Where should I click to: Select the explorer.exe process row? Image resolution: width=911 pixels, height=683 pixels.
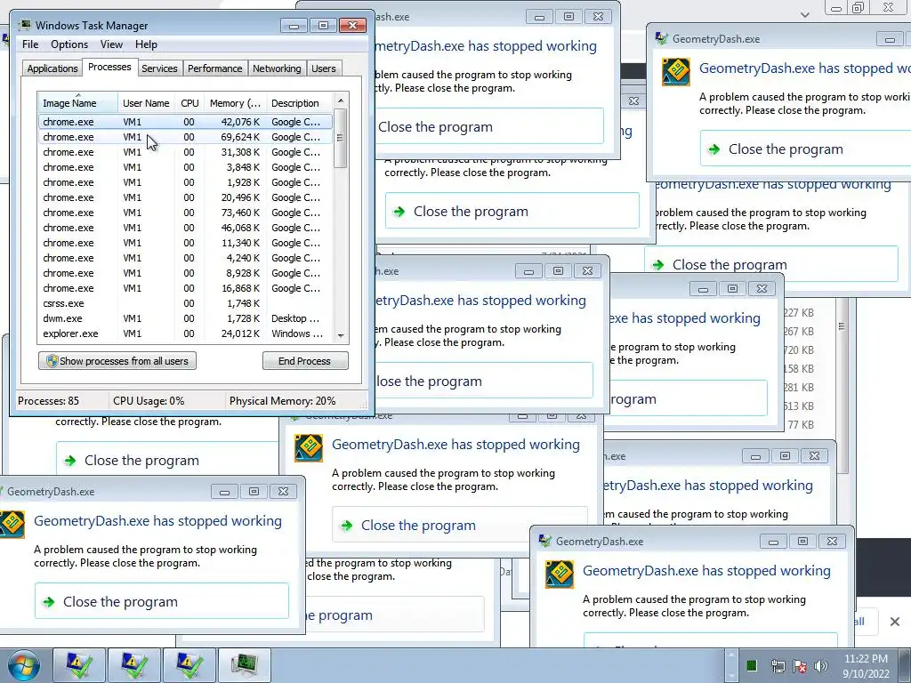186,333
